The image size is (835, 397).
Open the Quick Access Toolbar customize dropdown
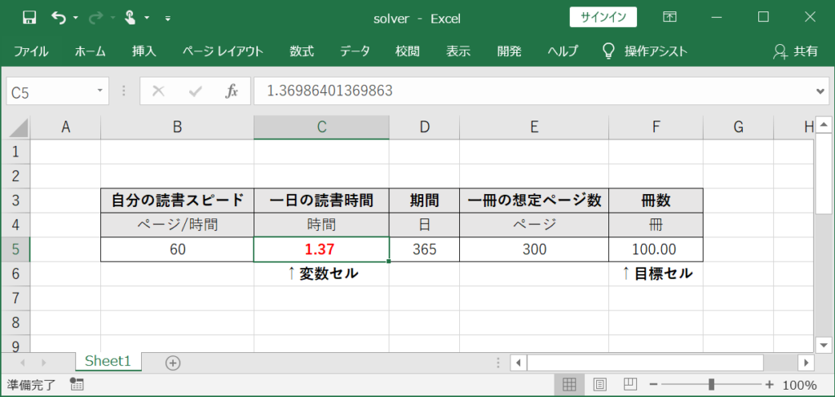tap(168, 17)
